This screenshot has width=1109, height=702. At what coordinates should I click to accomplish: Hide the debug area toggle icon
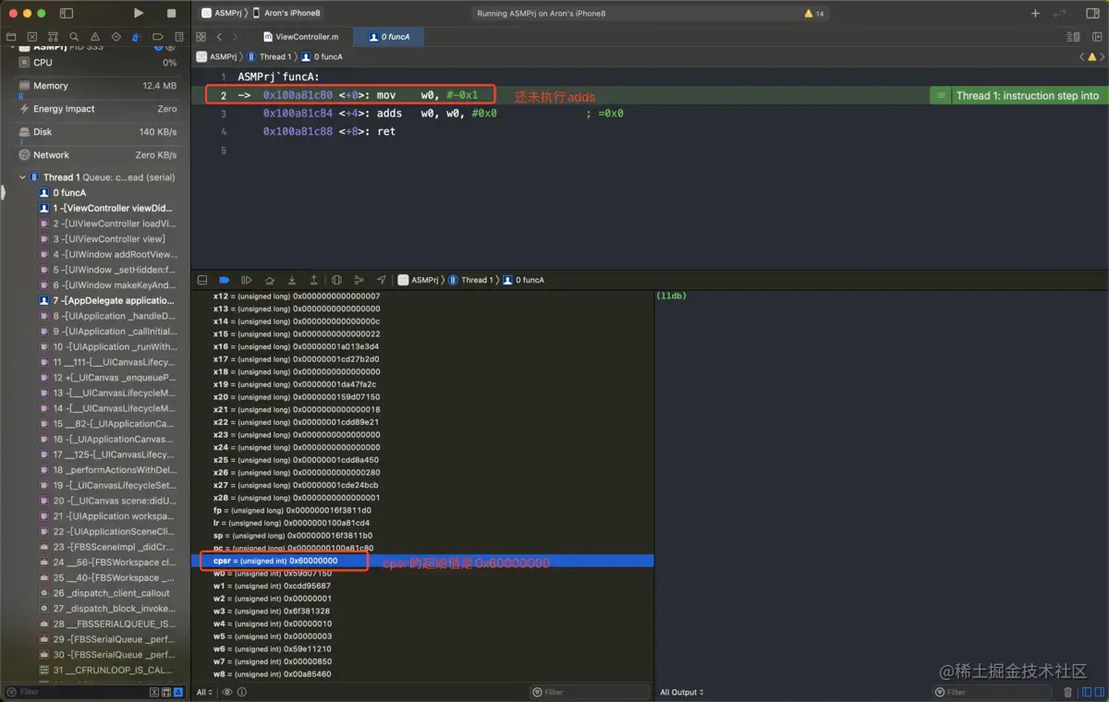[202, 280]
